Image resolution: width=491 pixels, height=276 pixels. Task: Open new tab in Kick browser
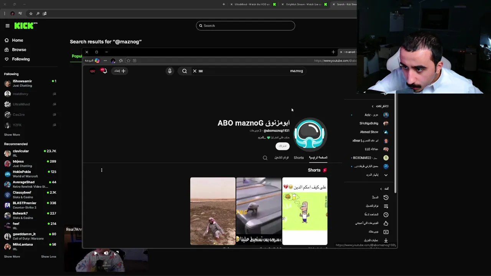[x=224, y=4]
